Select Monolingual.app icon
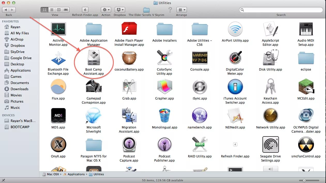326x183 pixels. click(164, 116)
